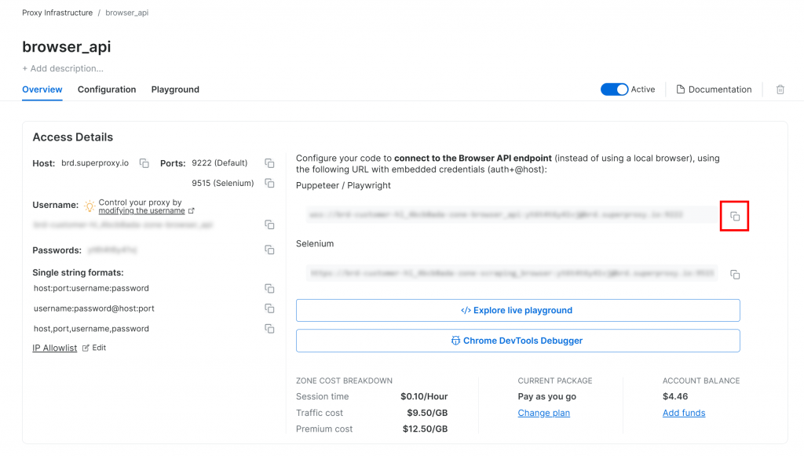Copy the Puppeteer / Playwright URL
This screenshot has height=456, width=804.
[x=735, y=216]
